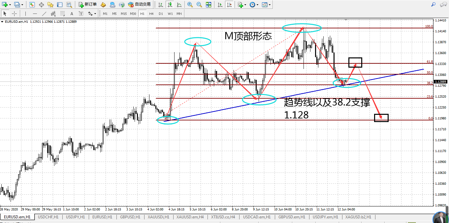
Task: Click the EURUSD.em,H1 chart title triangle
Action: click(x=3, y=22)
